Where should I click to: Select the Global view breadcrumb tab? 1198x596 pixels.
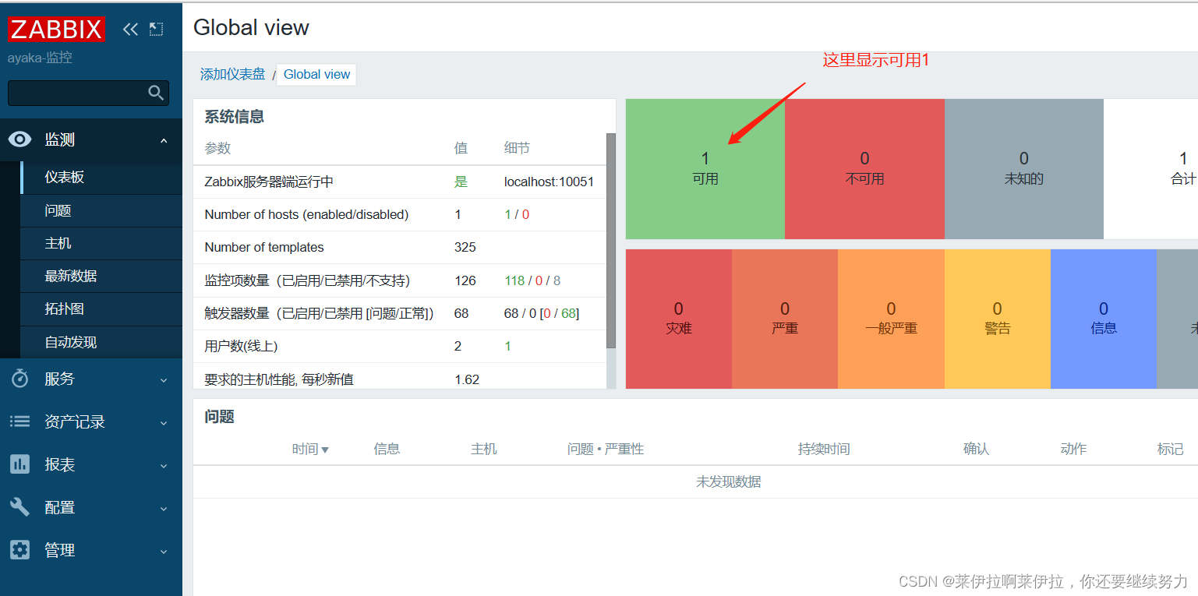pos(316,74)
